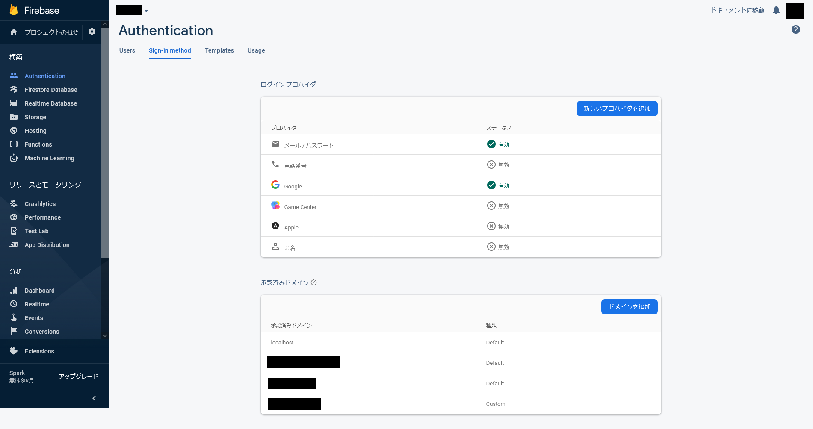Toggle the Google provider enabled status
813x429 pixels.
click(498, 185)
